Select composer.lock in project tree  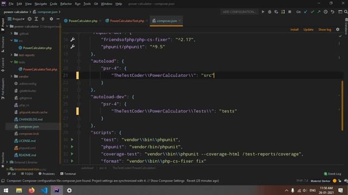click(x=29, y=134)
